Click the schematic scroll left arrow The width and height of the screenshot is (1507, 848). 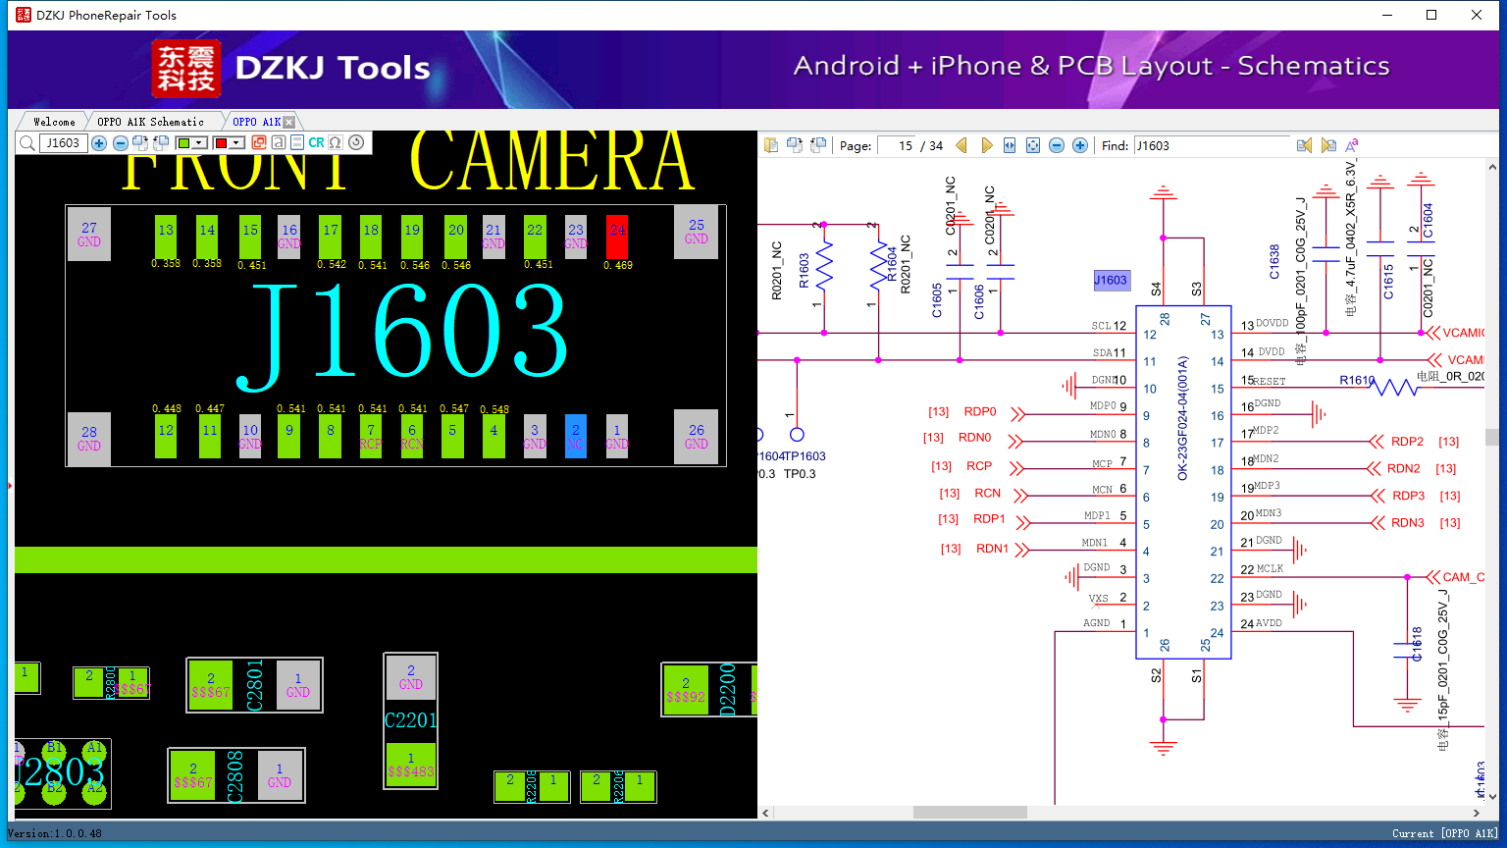pos(766,813)
